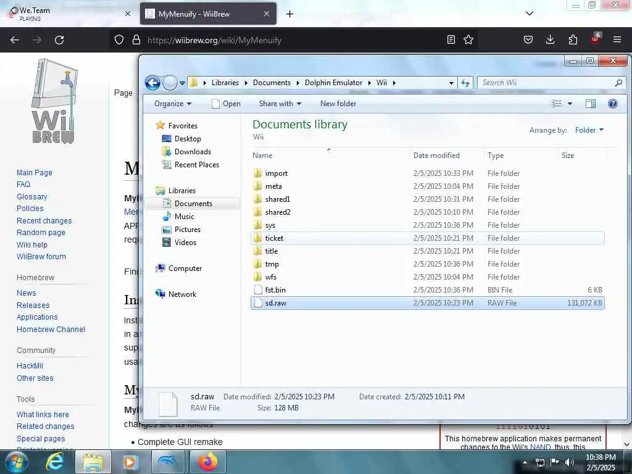Launch Internet Explorer from the taskbar
The height and width of the screenshot is (474, 632).
[x=55, y=462]
